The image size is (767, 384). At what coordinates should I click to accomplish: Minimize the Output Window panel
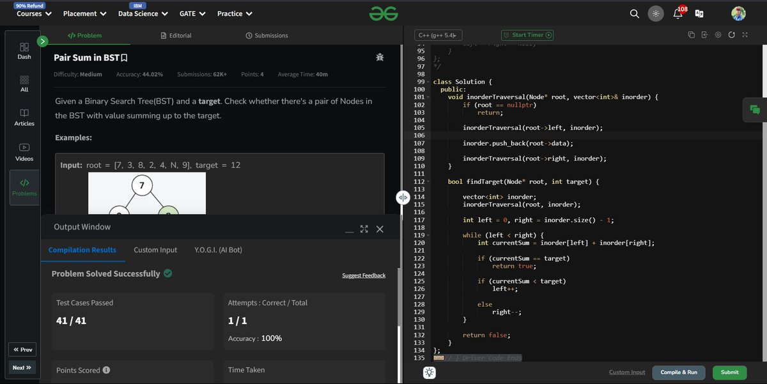tap(349, 231)
